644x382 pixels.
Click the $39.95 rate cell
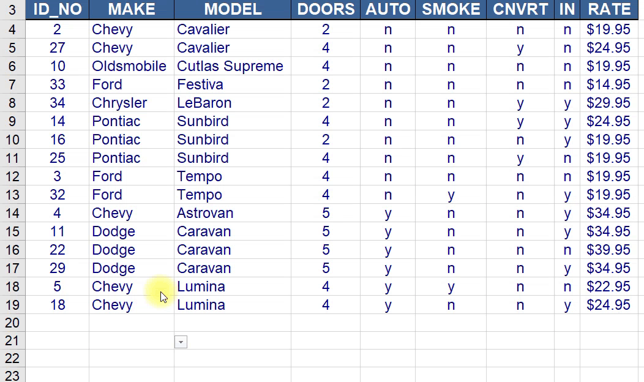pyautogui.click(x=608, y=250)
